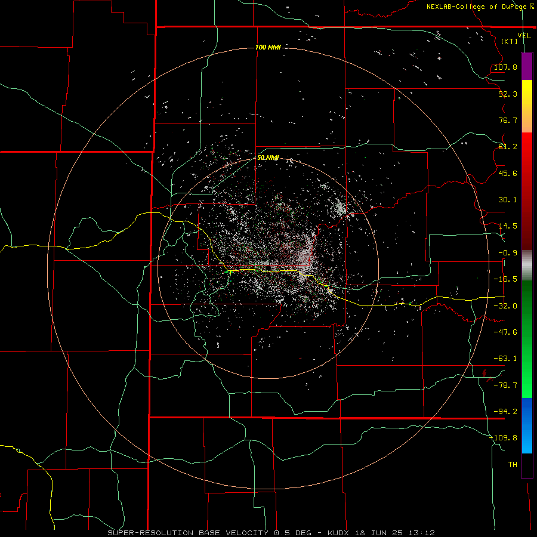Click the -0.9 velocity scale value

pos(508,253)
